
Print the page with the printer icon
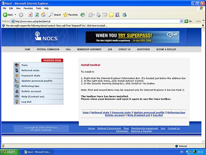(98, 15)
